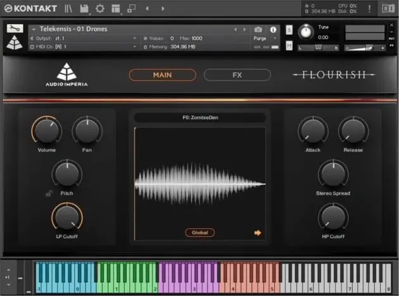Click the Max voices value 1000

click(x=197, y=39)
